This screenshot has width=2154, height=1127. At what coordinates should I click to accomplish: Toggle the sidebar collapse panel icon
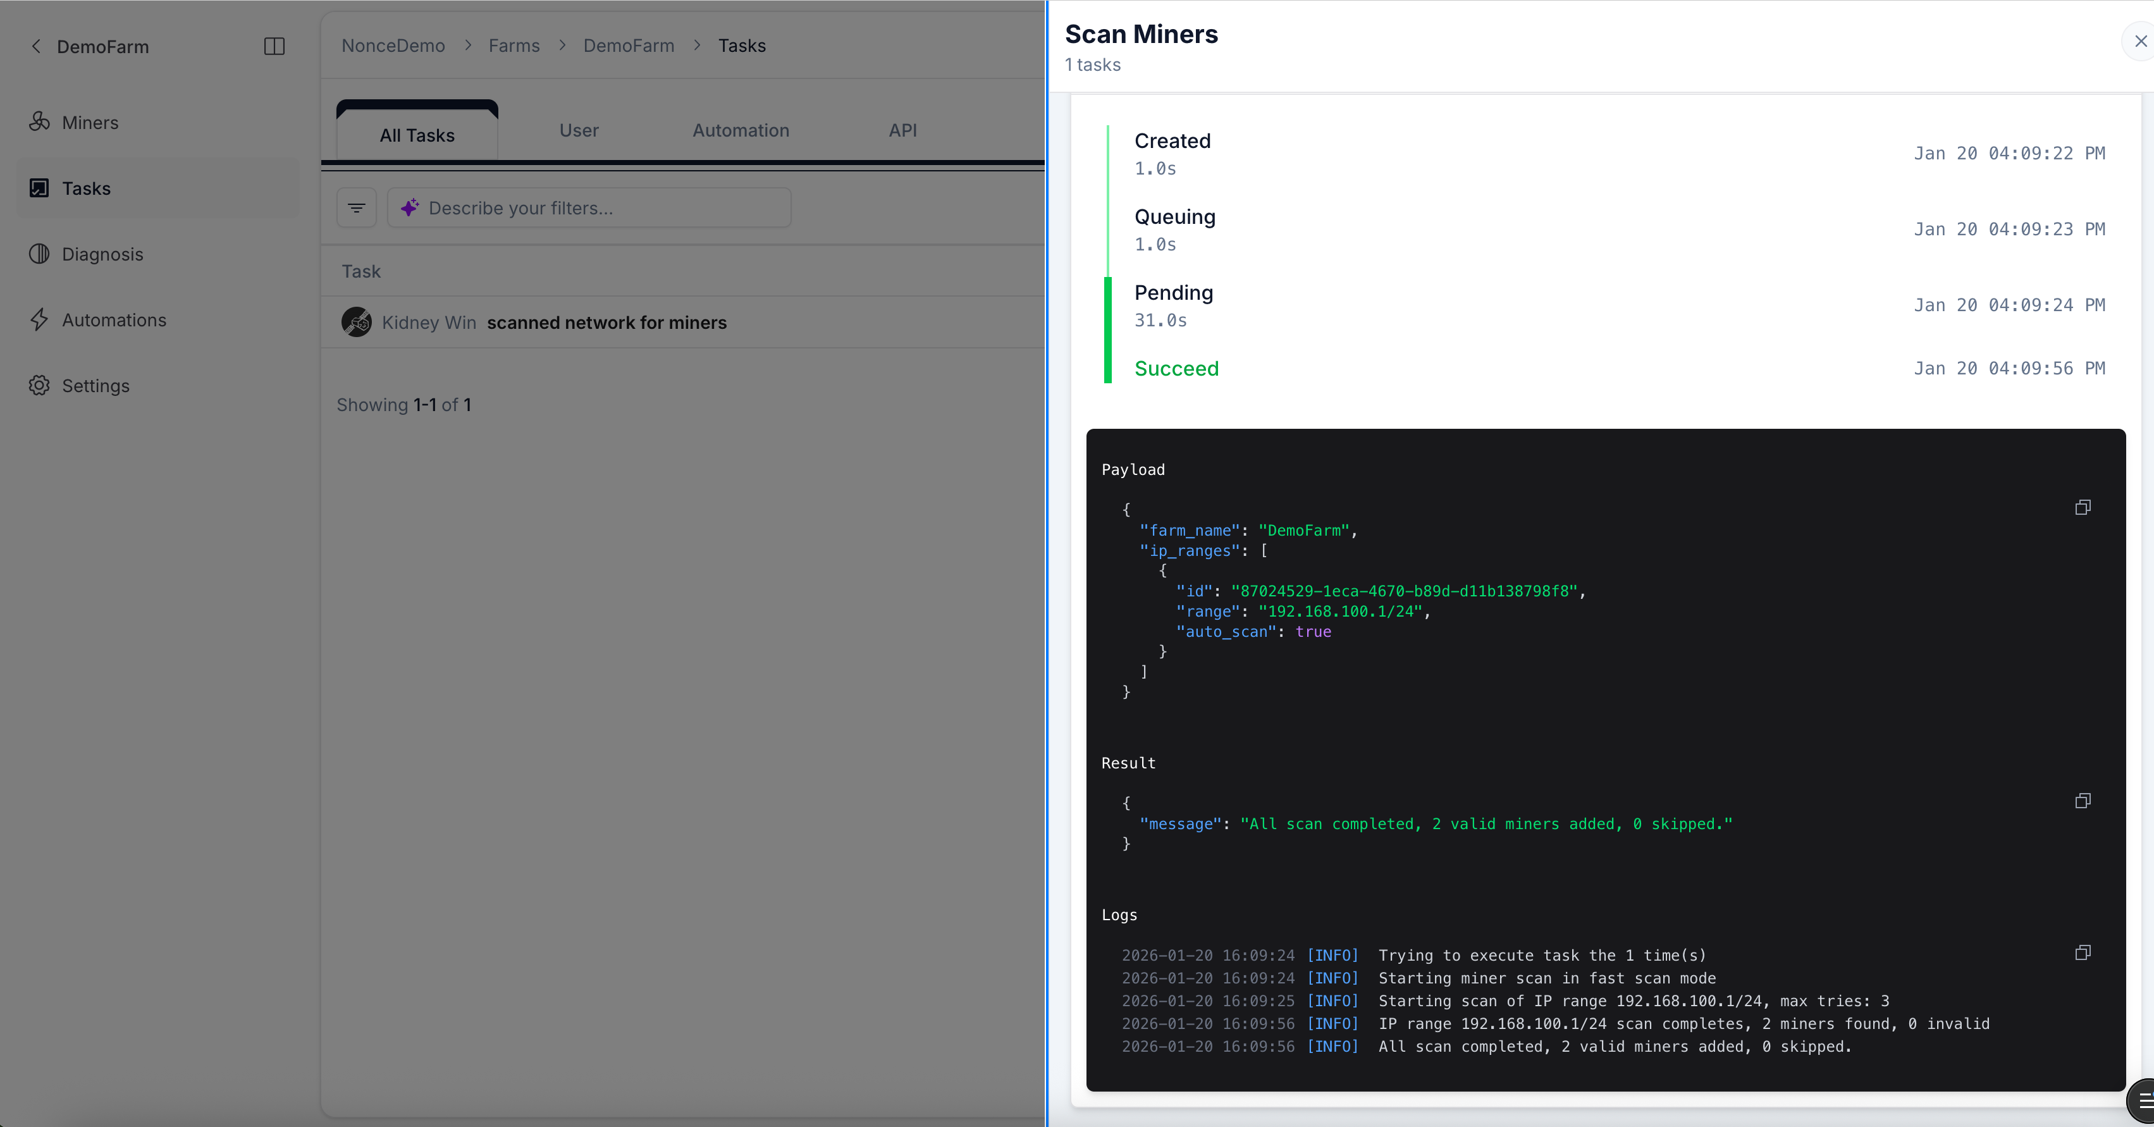coord(274,47)
